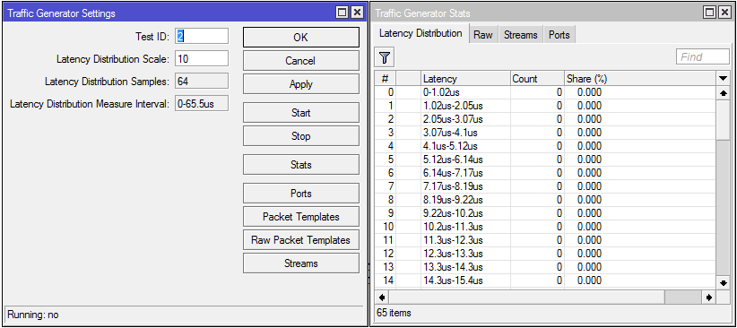
Task: Focus the Latency Distribution Scale field
Action: [x=202, y=59]
